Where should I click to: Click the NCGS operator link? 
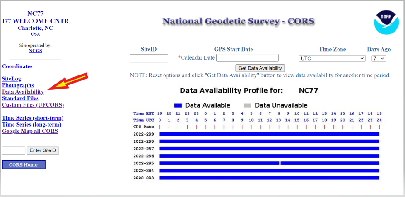(x=35, y=51)
